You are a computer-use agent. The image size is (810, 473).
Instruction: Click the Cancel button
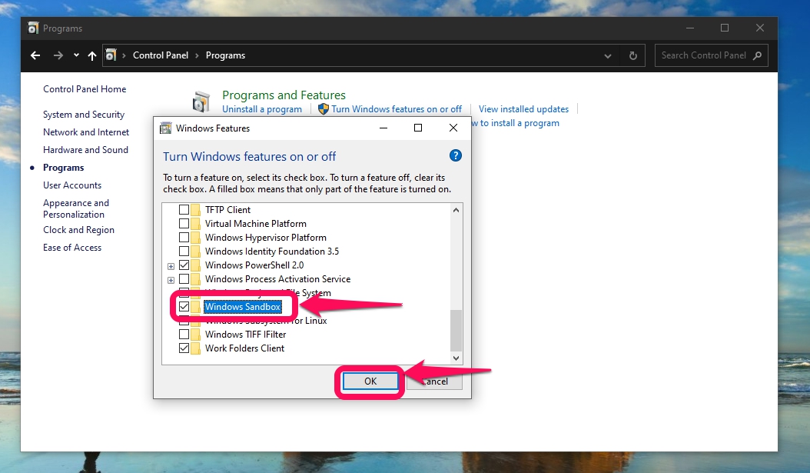click(434, 381)
